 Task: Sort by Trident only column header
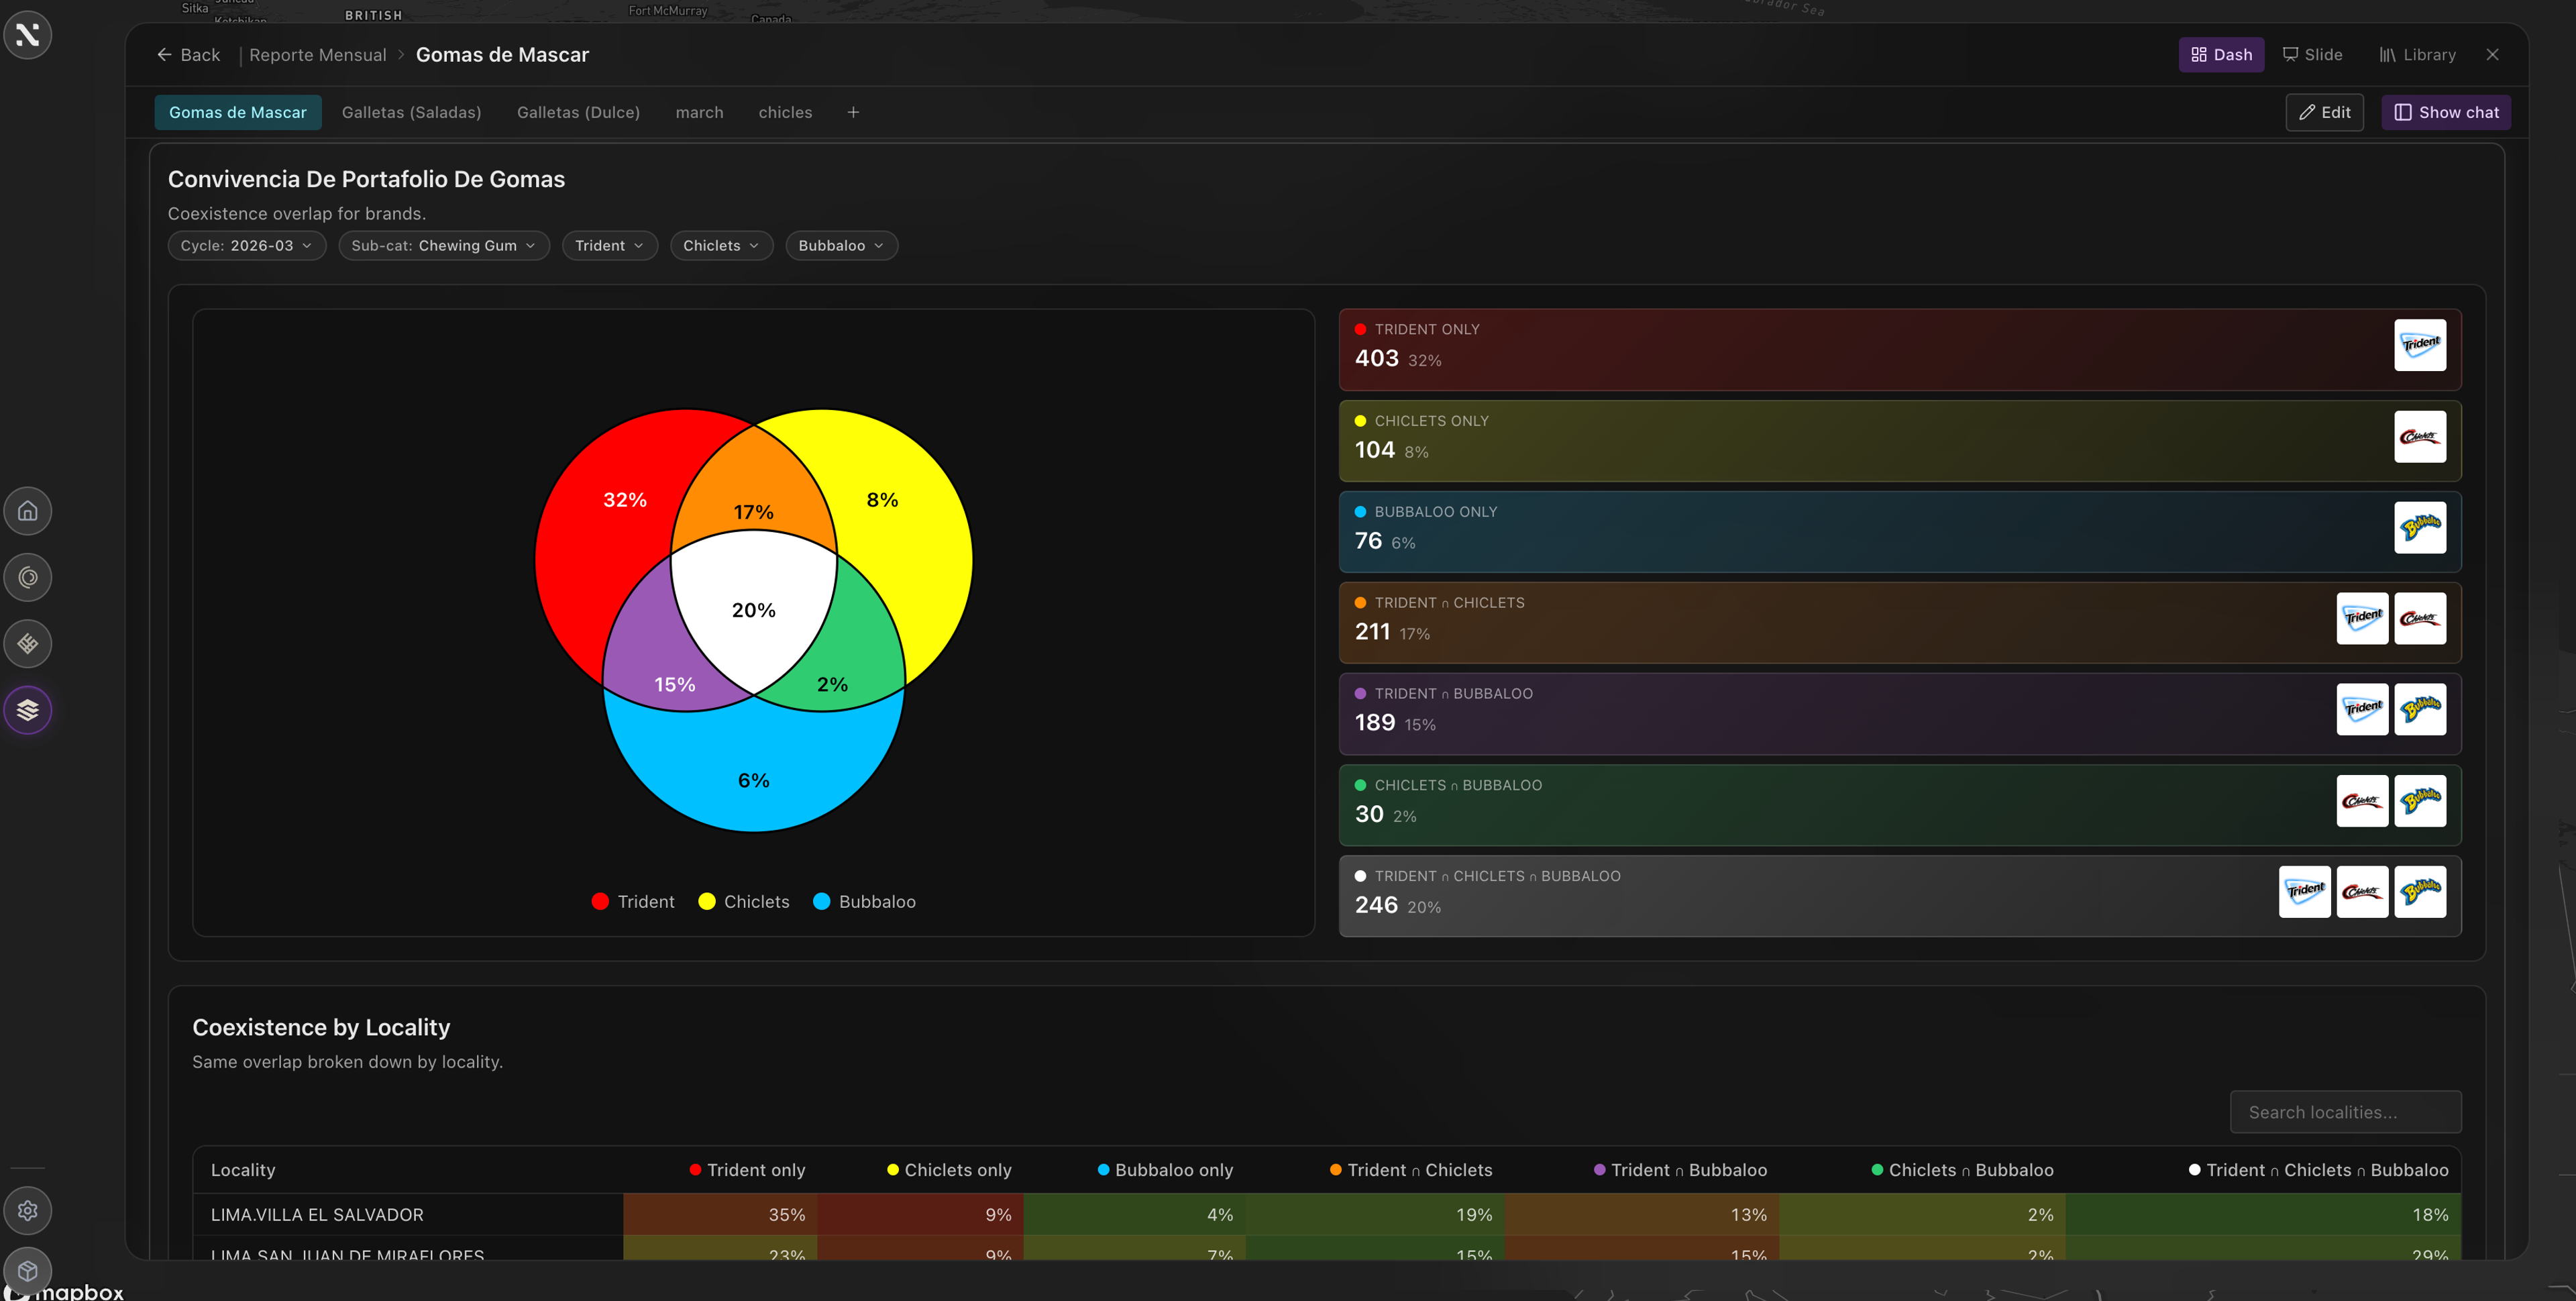747,1170
